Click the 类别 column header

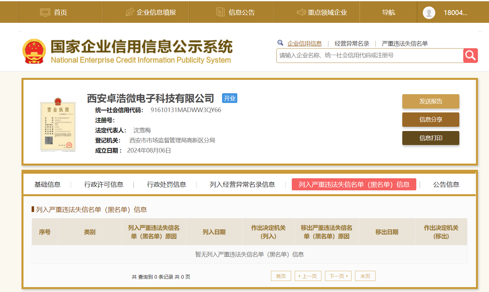pos(90,232)
